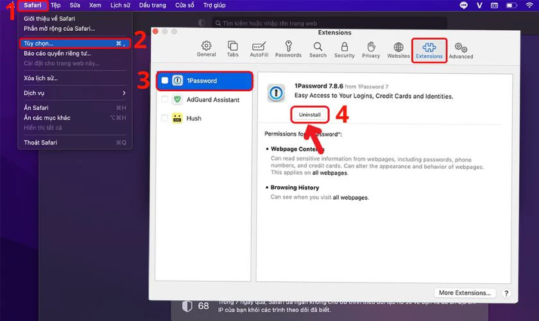The image size is (539, 321).
Task: Enable the Hush extension checkbox
Action: click(x=165, y=118)
